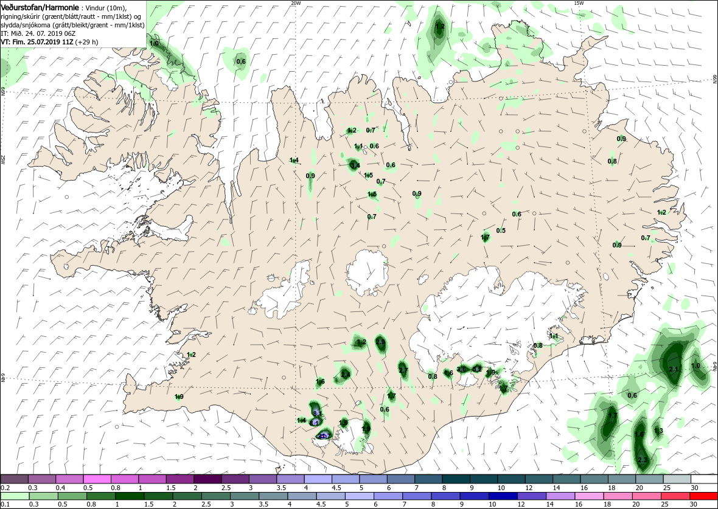Click the "Veðurstofan/Harmonie" title text

click(x=40, y=8)
